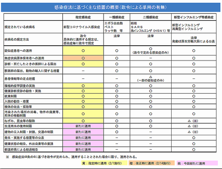Click the 新型インフルエンザ等感染症 column header
This screenshot has height=169, width=222.
pos(194,17)
